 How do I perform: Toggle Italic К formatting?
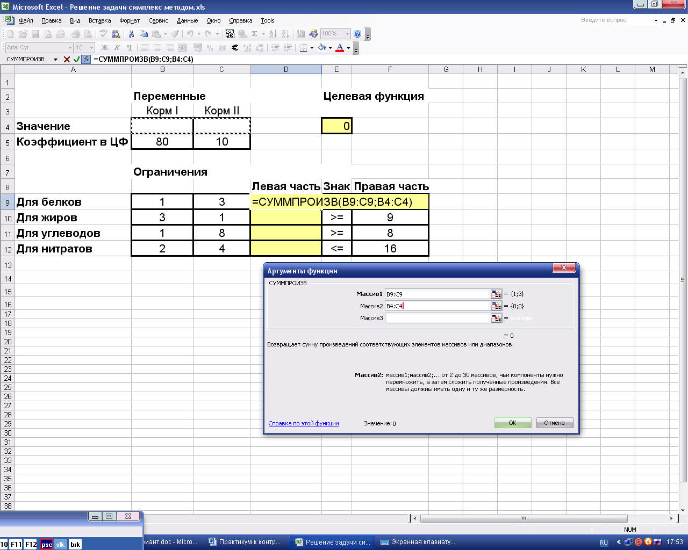click(117, 48)
